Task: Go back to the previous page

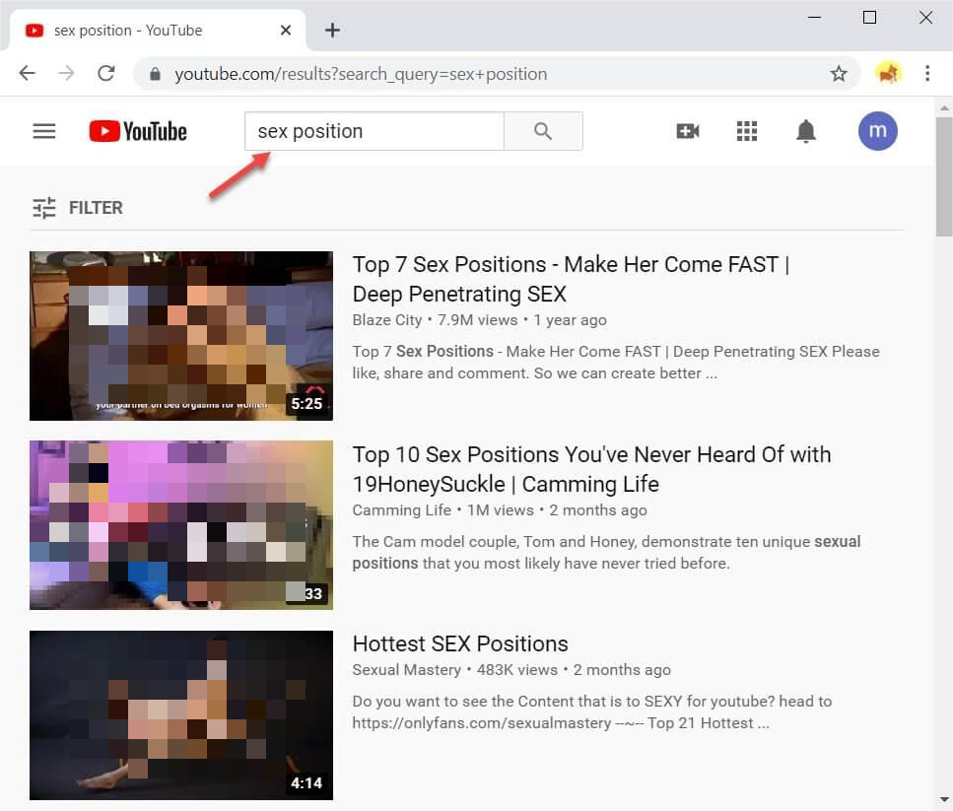Action: [x=28, y=74]
